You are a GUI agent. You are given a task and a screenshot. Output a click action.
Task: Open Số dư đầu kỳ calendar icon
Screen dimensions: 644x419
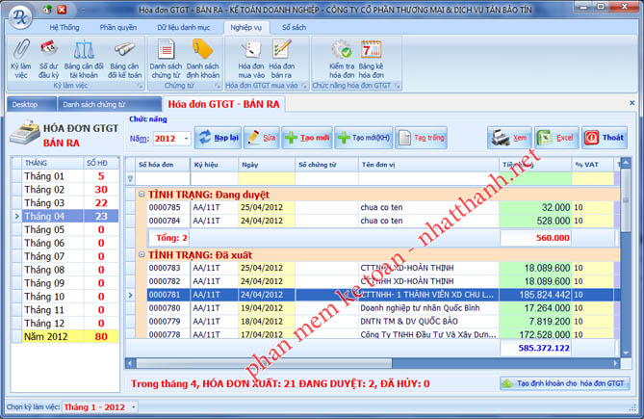click(x=48, y=58)
